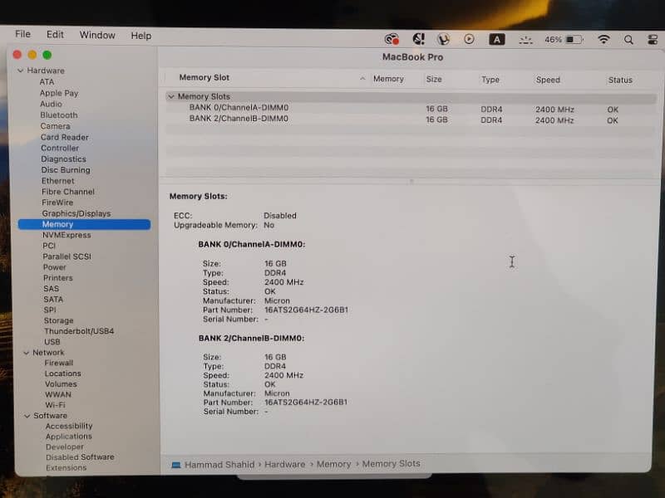Viewport: 665px width, 498px height.
Task: Click Hardware in the bottom path bar
Action: click(x=284, y=464)
